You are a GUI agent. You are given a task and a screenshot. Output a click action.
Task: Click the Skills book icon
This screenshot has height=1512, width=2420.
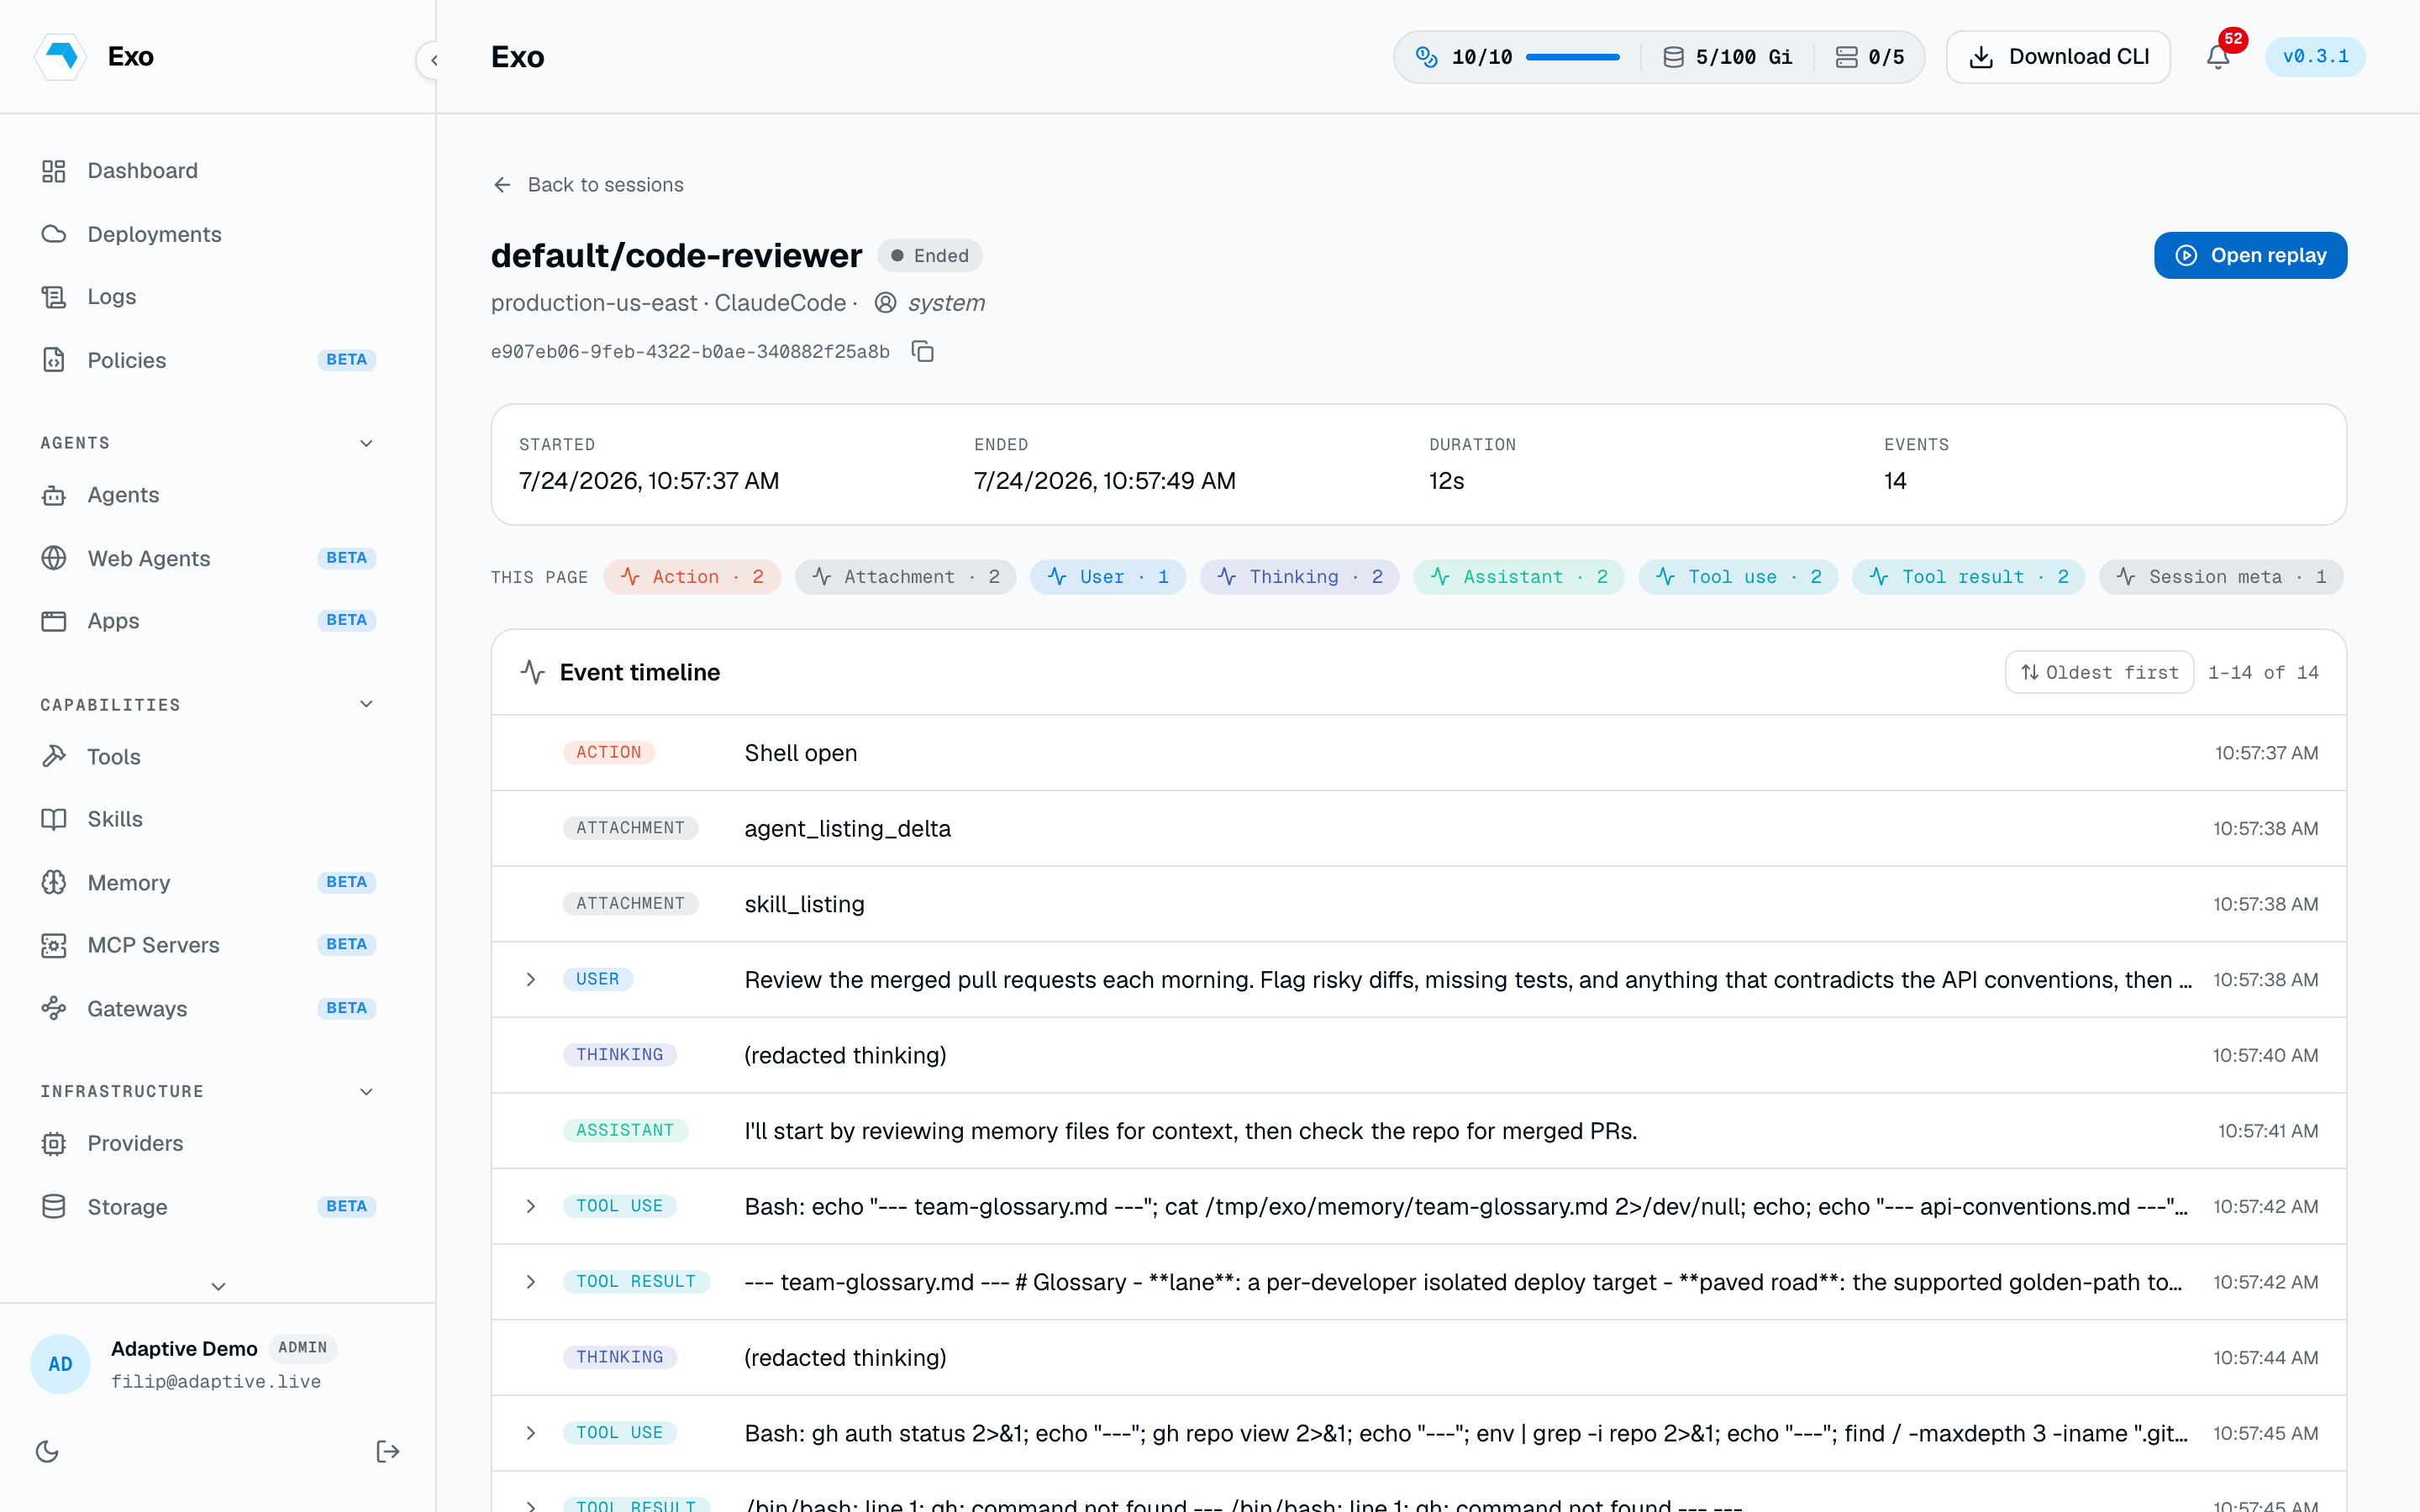click(x=54, y=819)
